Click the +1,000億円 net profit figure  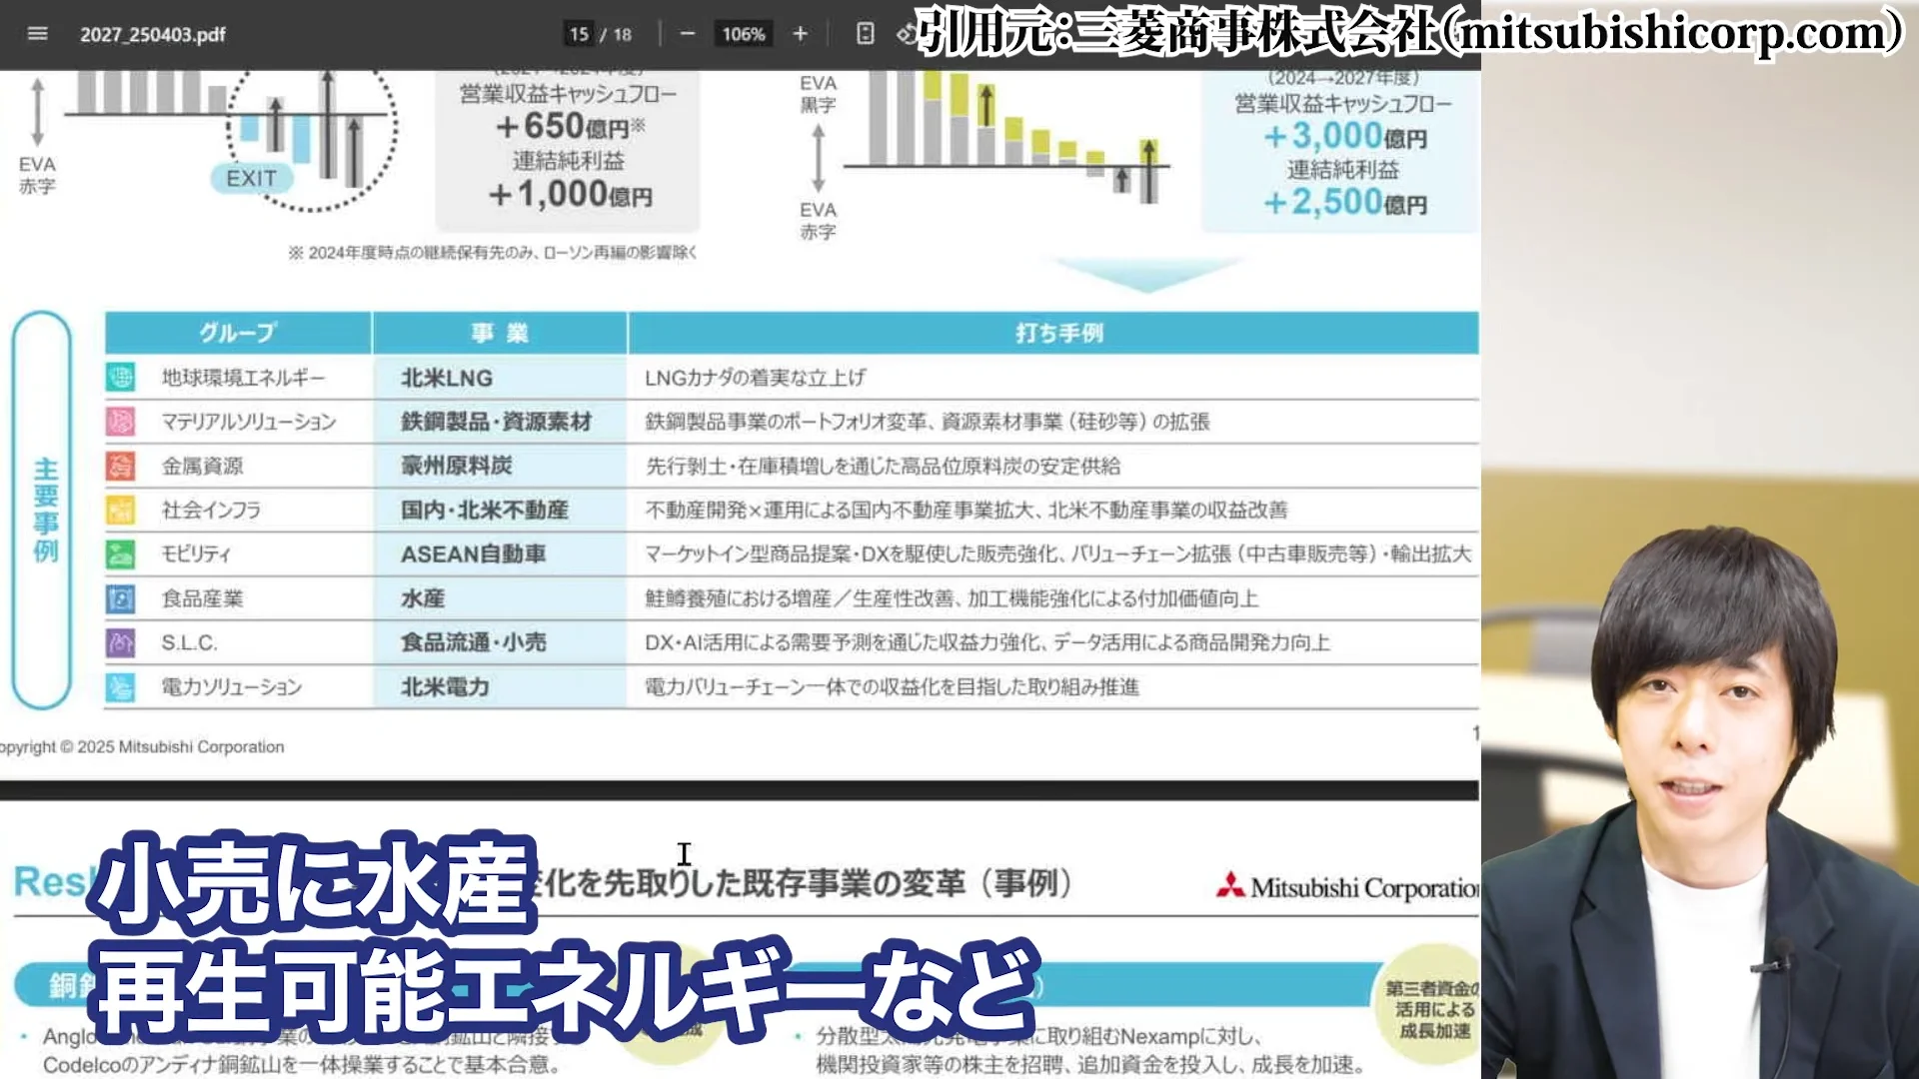coord(570,194)
